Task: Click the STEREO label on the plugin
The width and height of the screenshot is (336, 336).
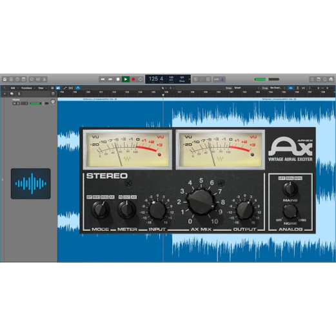Action: tap(107, 176)
